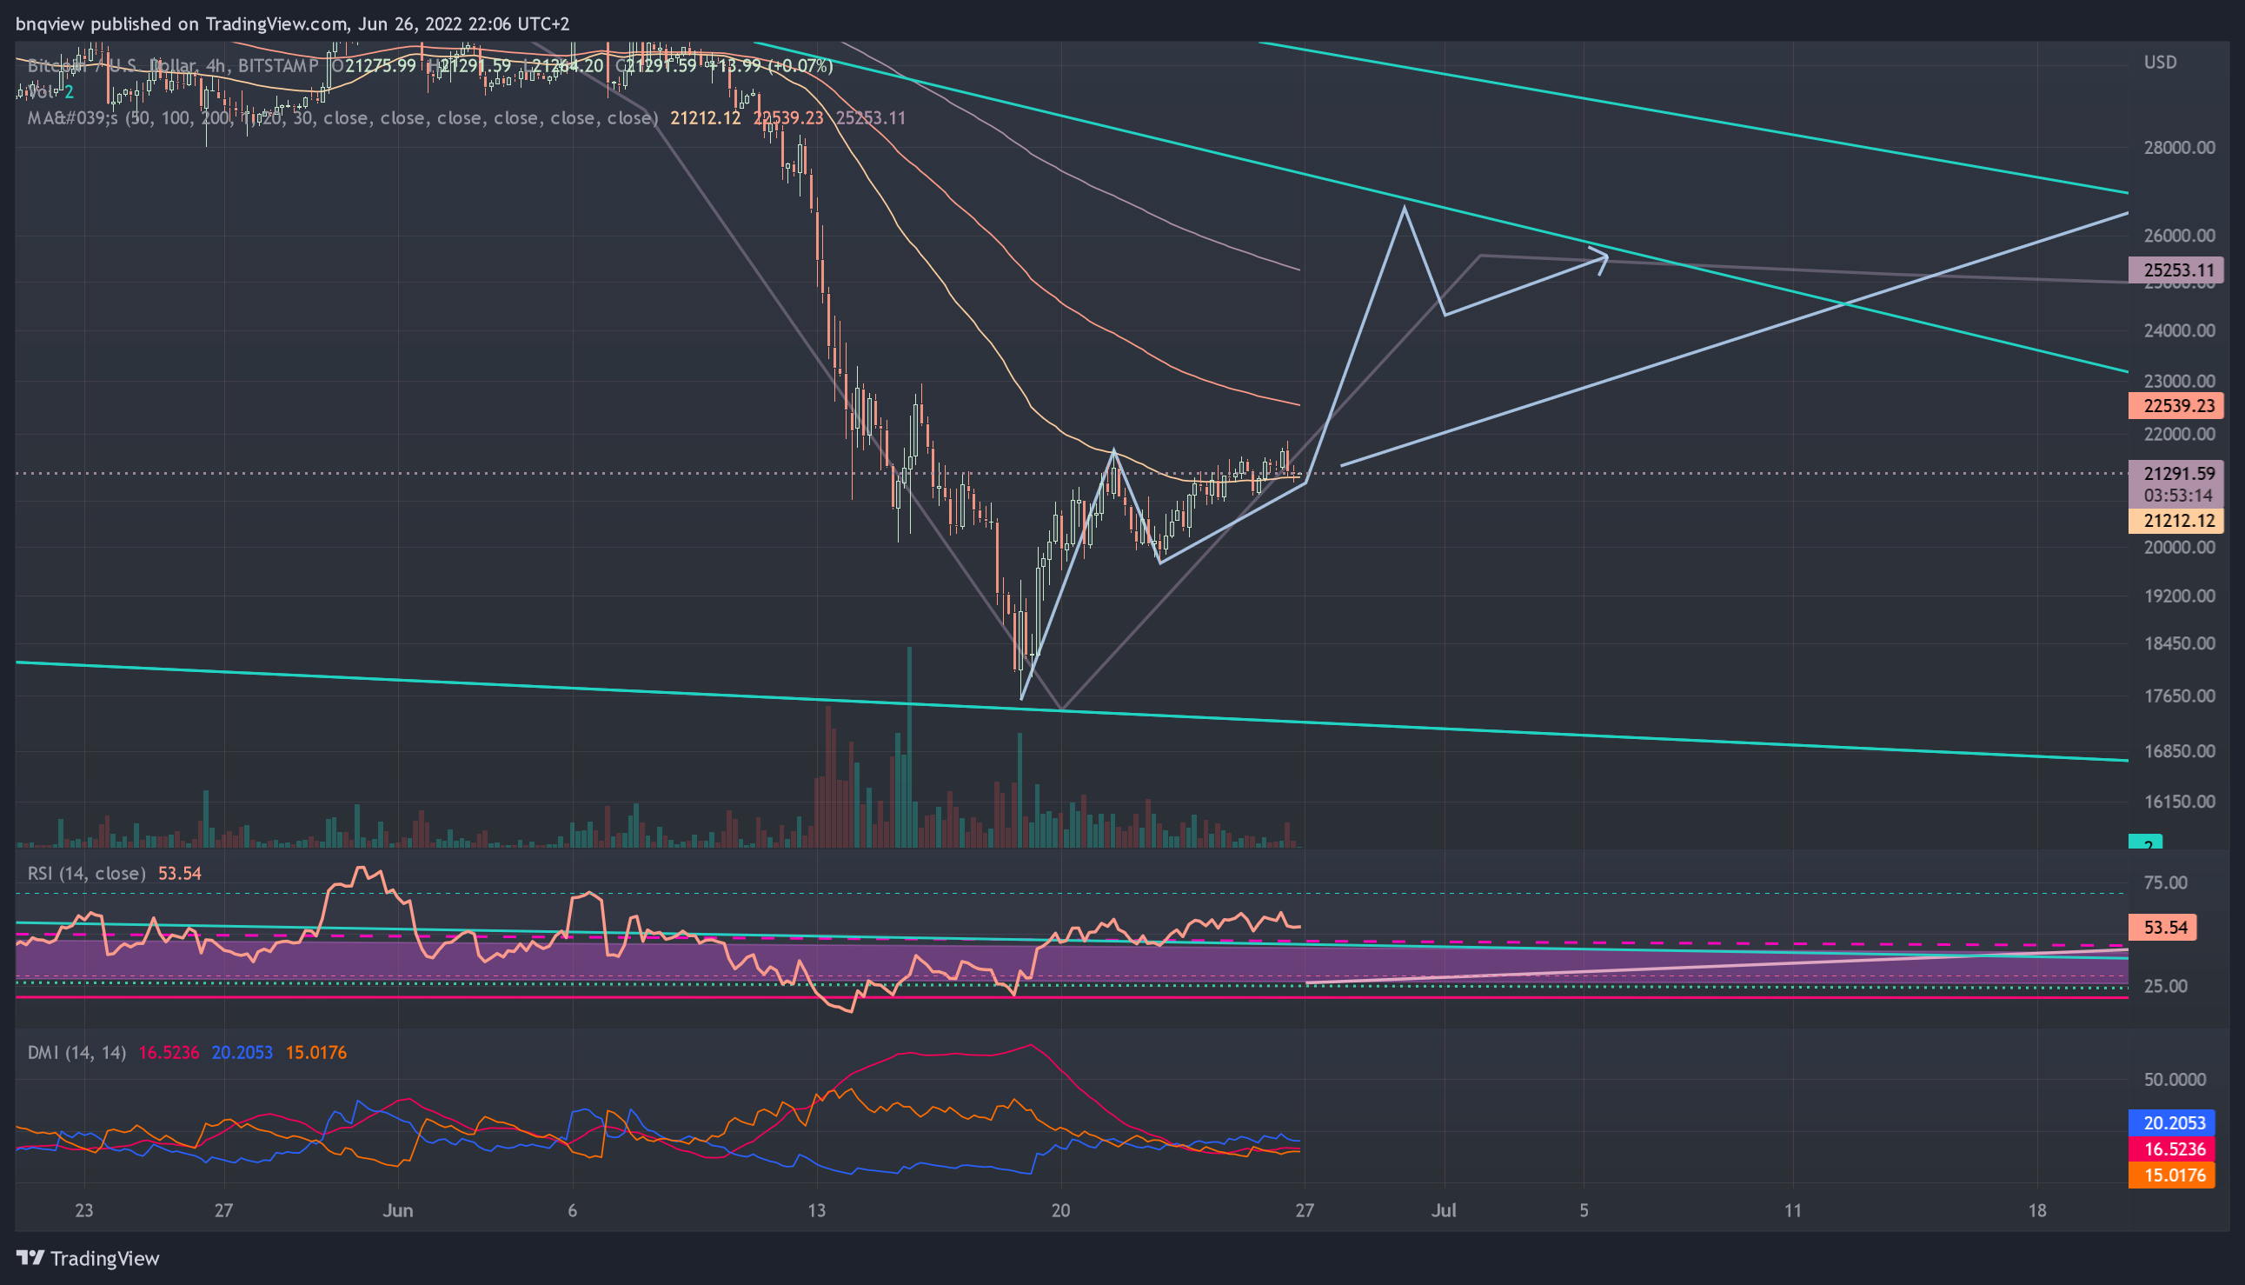Click the Jul label on time axis

[x=1443, y=1210]
